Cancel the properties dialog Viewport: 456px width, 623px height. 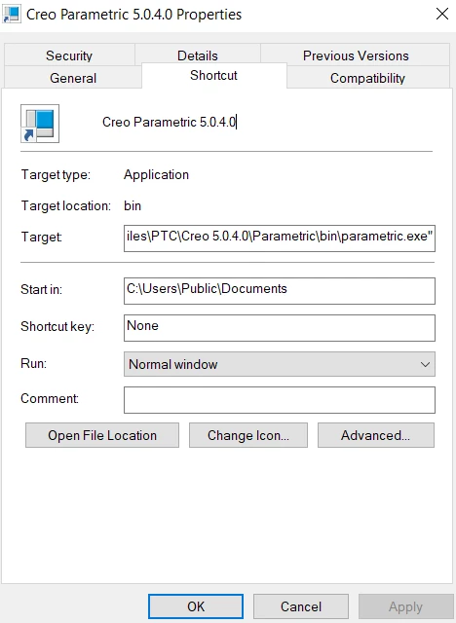click(301, 606)
